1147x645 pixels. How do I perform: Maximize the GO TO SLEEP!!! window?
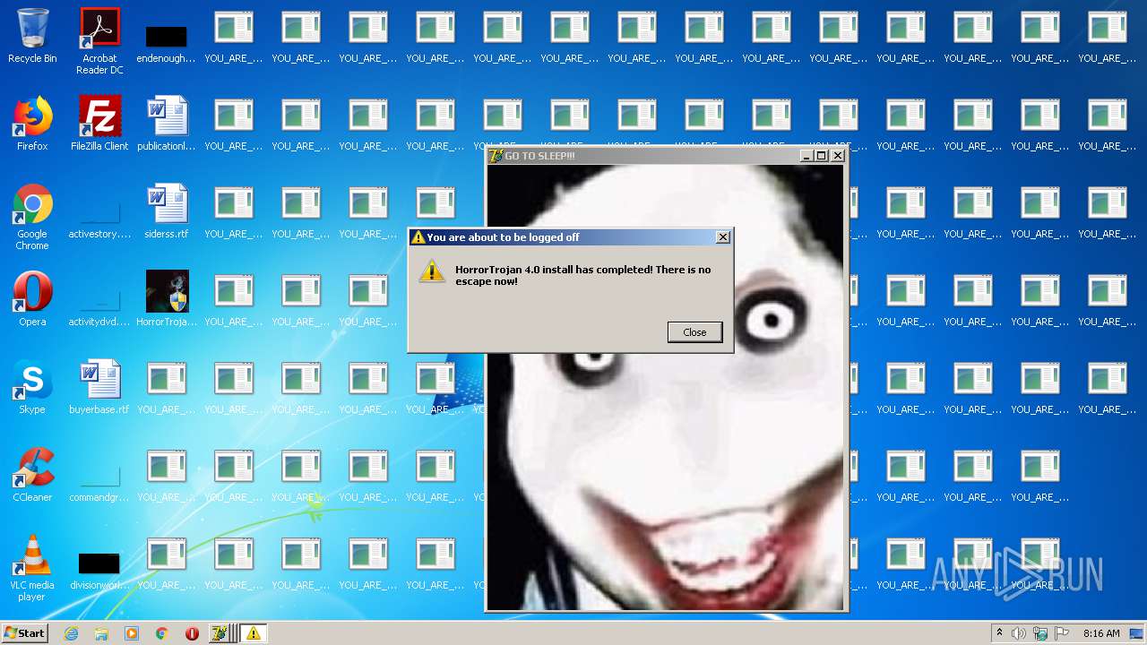pos(821,156)
